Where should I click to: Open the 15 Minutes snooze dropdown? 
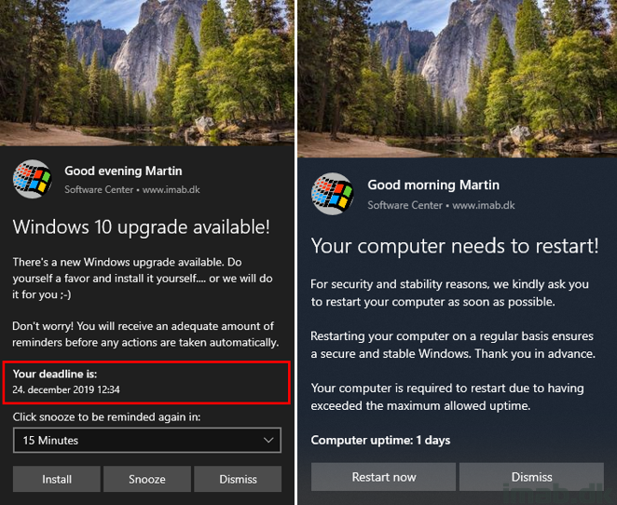coord(147,440)
